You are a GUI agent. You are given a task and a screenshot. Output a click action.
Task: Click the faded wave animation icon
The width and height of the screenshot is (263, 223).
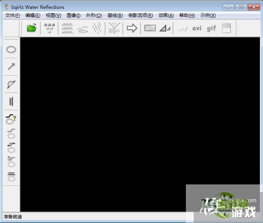183,29
